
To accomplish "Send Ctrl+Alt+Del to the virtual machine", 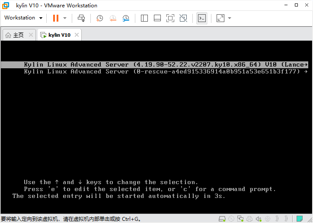I will pyautogui.click(x=81, y=18).
